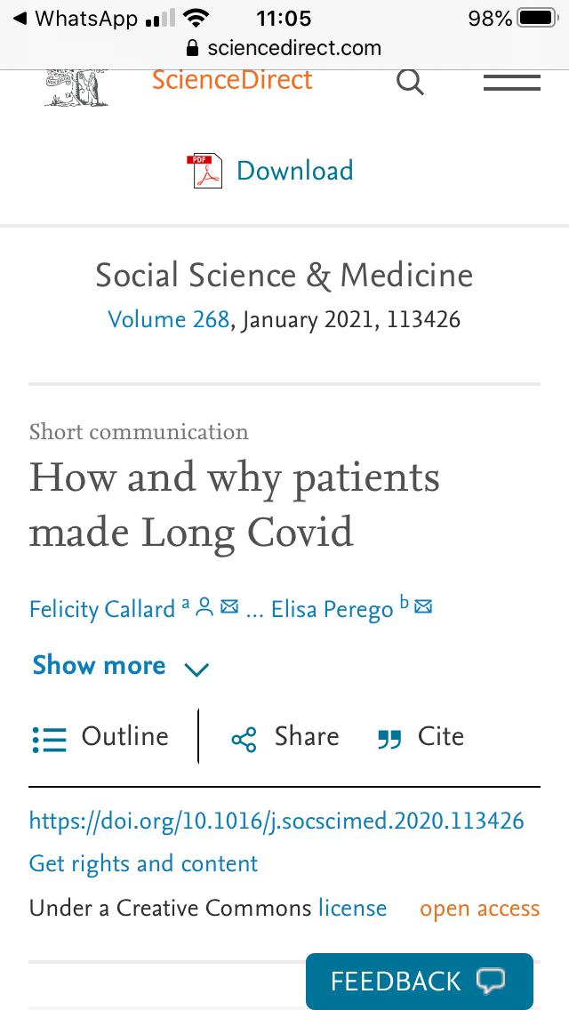Tap the Share network icon

click(x=244, y=740)
